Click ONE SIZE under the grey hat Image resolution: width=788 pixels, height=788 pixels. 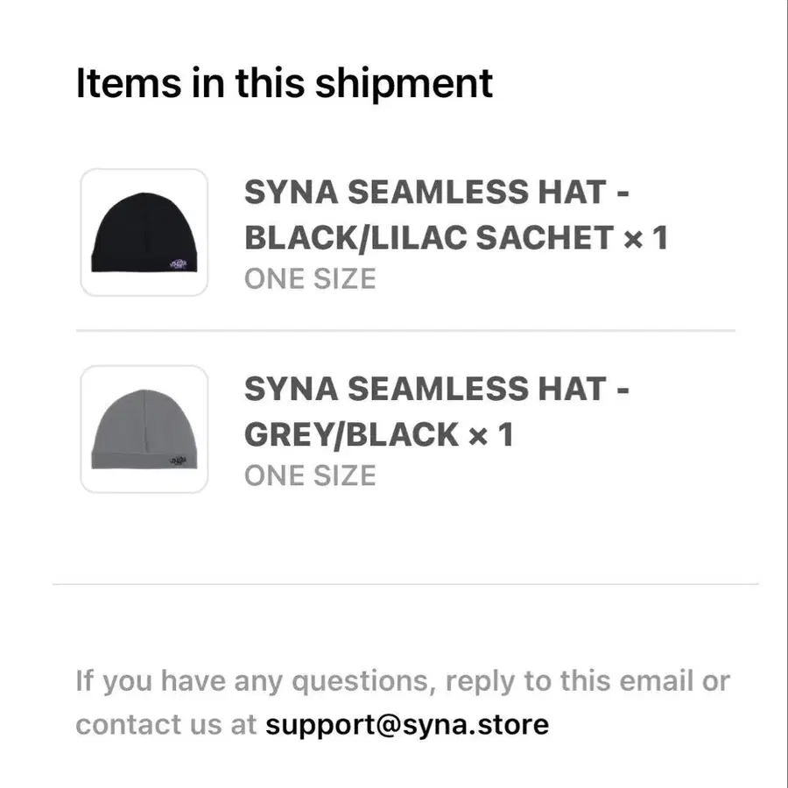tap(310, 476)
